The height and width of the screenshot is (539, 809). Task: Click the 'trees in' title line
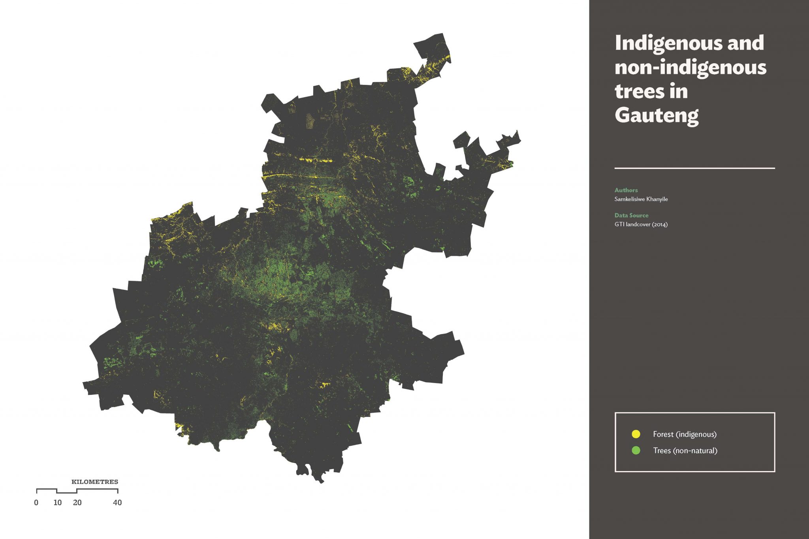pos(651,92)
